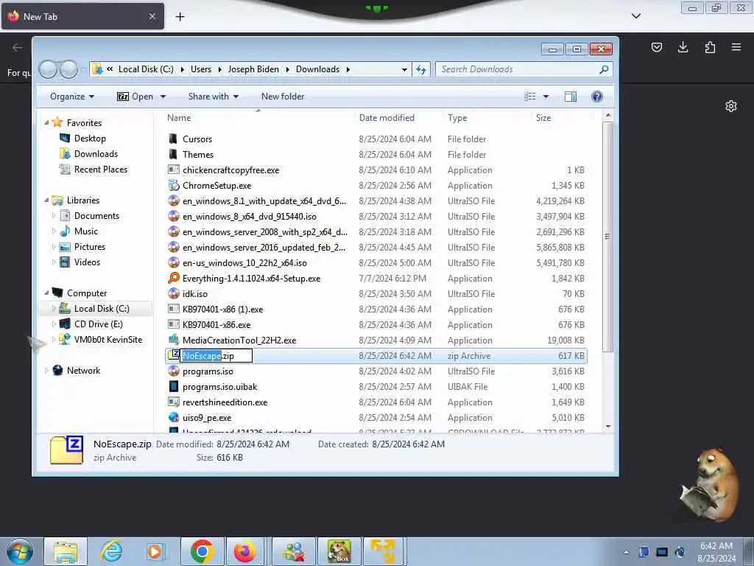Image resolution: width=754 pixels, height=566 pixels.
Task: Select CD Drive (E:) in navigation pane
Action: point(98,324)
